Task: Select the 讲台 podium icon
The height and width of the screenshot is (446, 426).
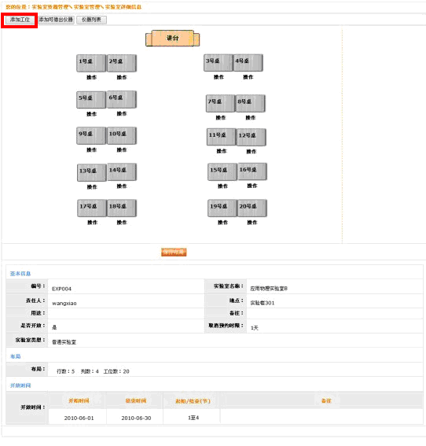Action: tap(172, 39)
